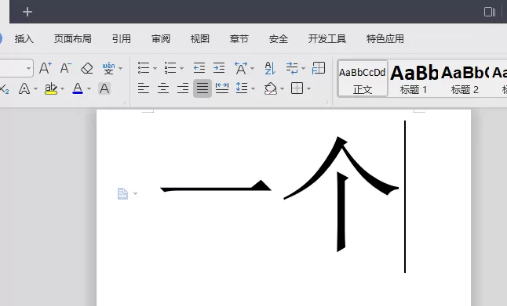Apply borders to paragraph
This screenshot has width=507, height=306.
(x=297, y=88)
